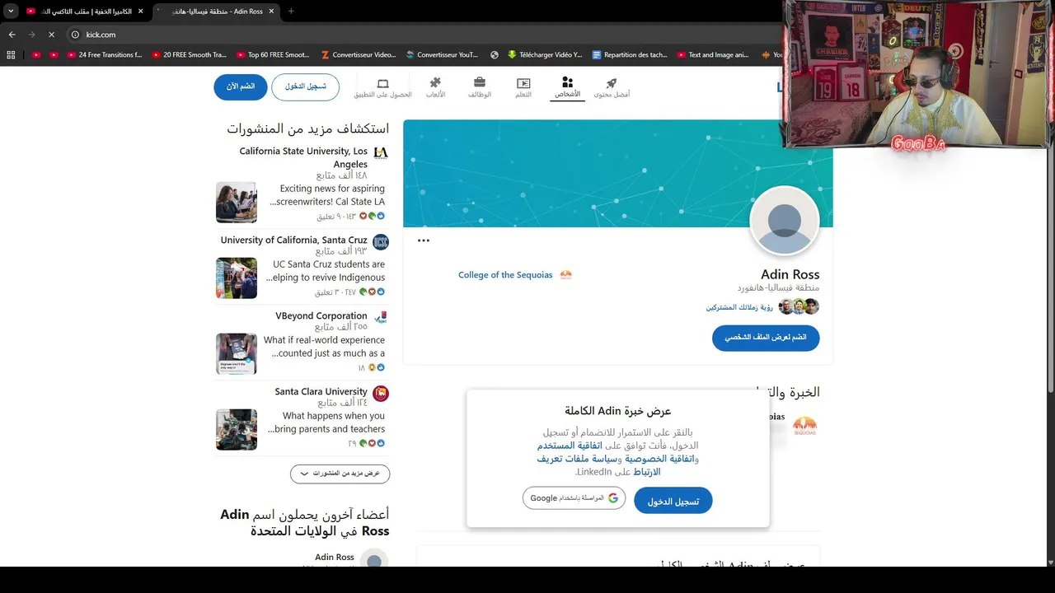Open the Get the app laptop icon

tap(382, 87)
